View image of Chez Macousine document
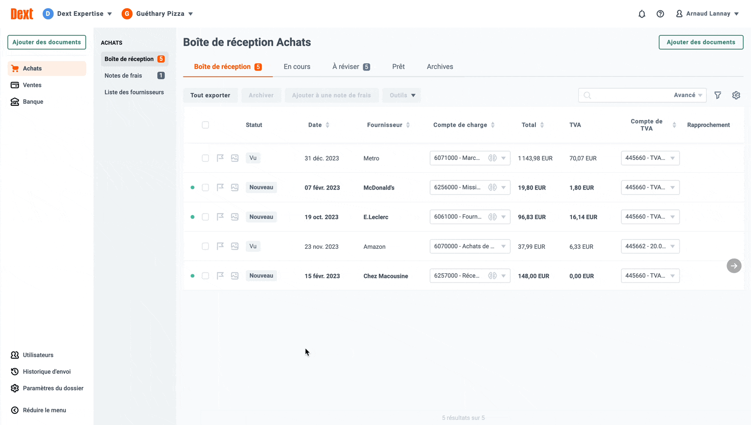The height and width of the screenshot is (425, 751). (x=234, y=276)
